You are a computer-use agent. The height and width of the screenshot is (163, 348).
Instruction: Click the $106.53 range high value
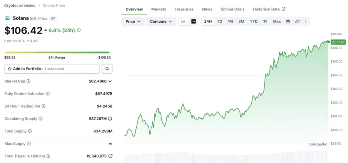pos(104,57)
